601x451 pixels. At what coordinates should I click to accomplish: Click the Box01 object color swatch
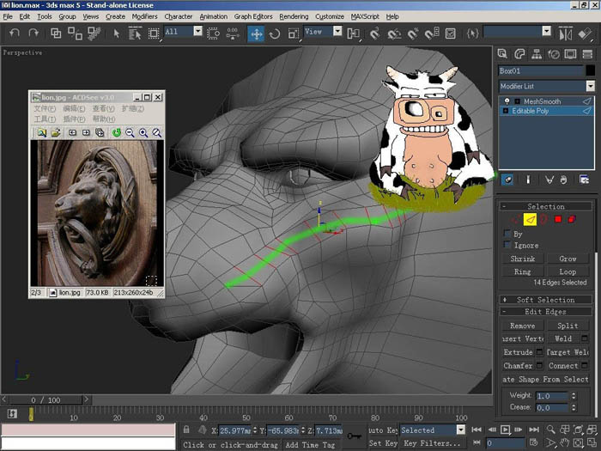591,70
